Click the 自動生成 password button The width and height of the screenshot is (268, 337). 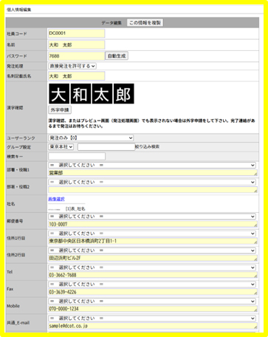pyautogui.click(x=117, y=56)
